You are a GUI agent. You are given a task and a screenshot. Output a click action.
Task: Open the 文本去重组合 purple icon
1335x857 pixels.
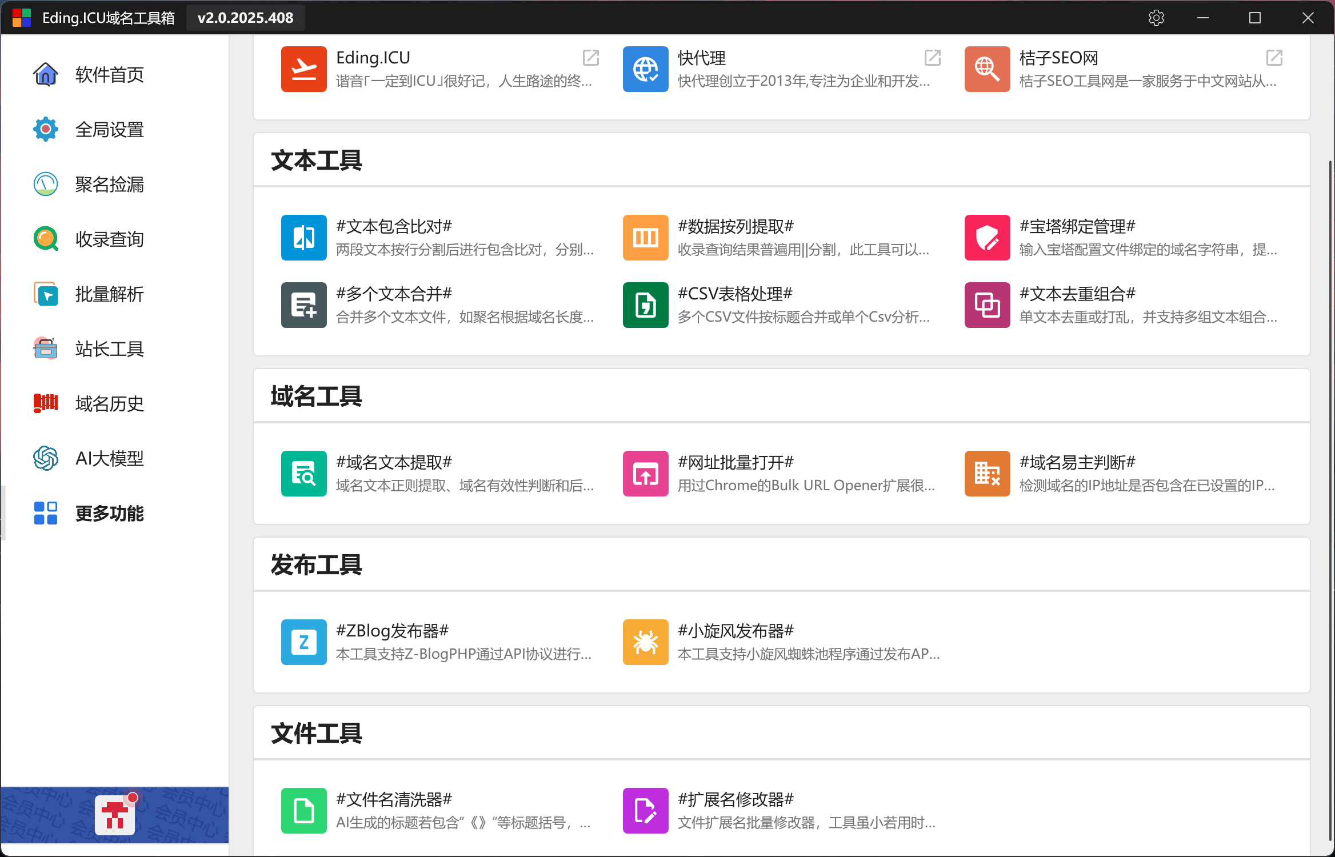[987, 305]
